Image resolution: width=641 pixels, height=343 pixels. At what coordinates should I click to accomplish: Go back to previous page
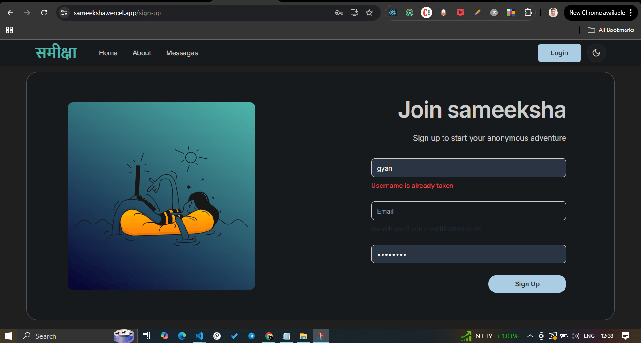pyautogui.click(x=10, y=13)
